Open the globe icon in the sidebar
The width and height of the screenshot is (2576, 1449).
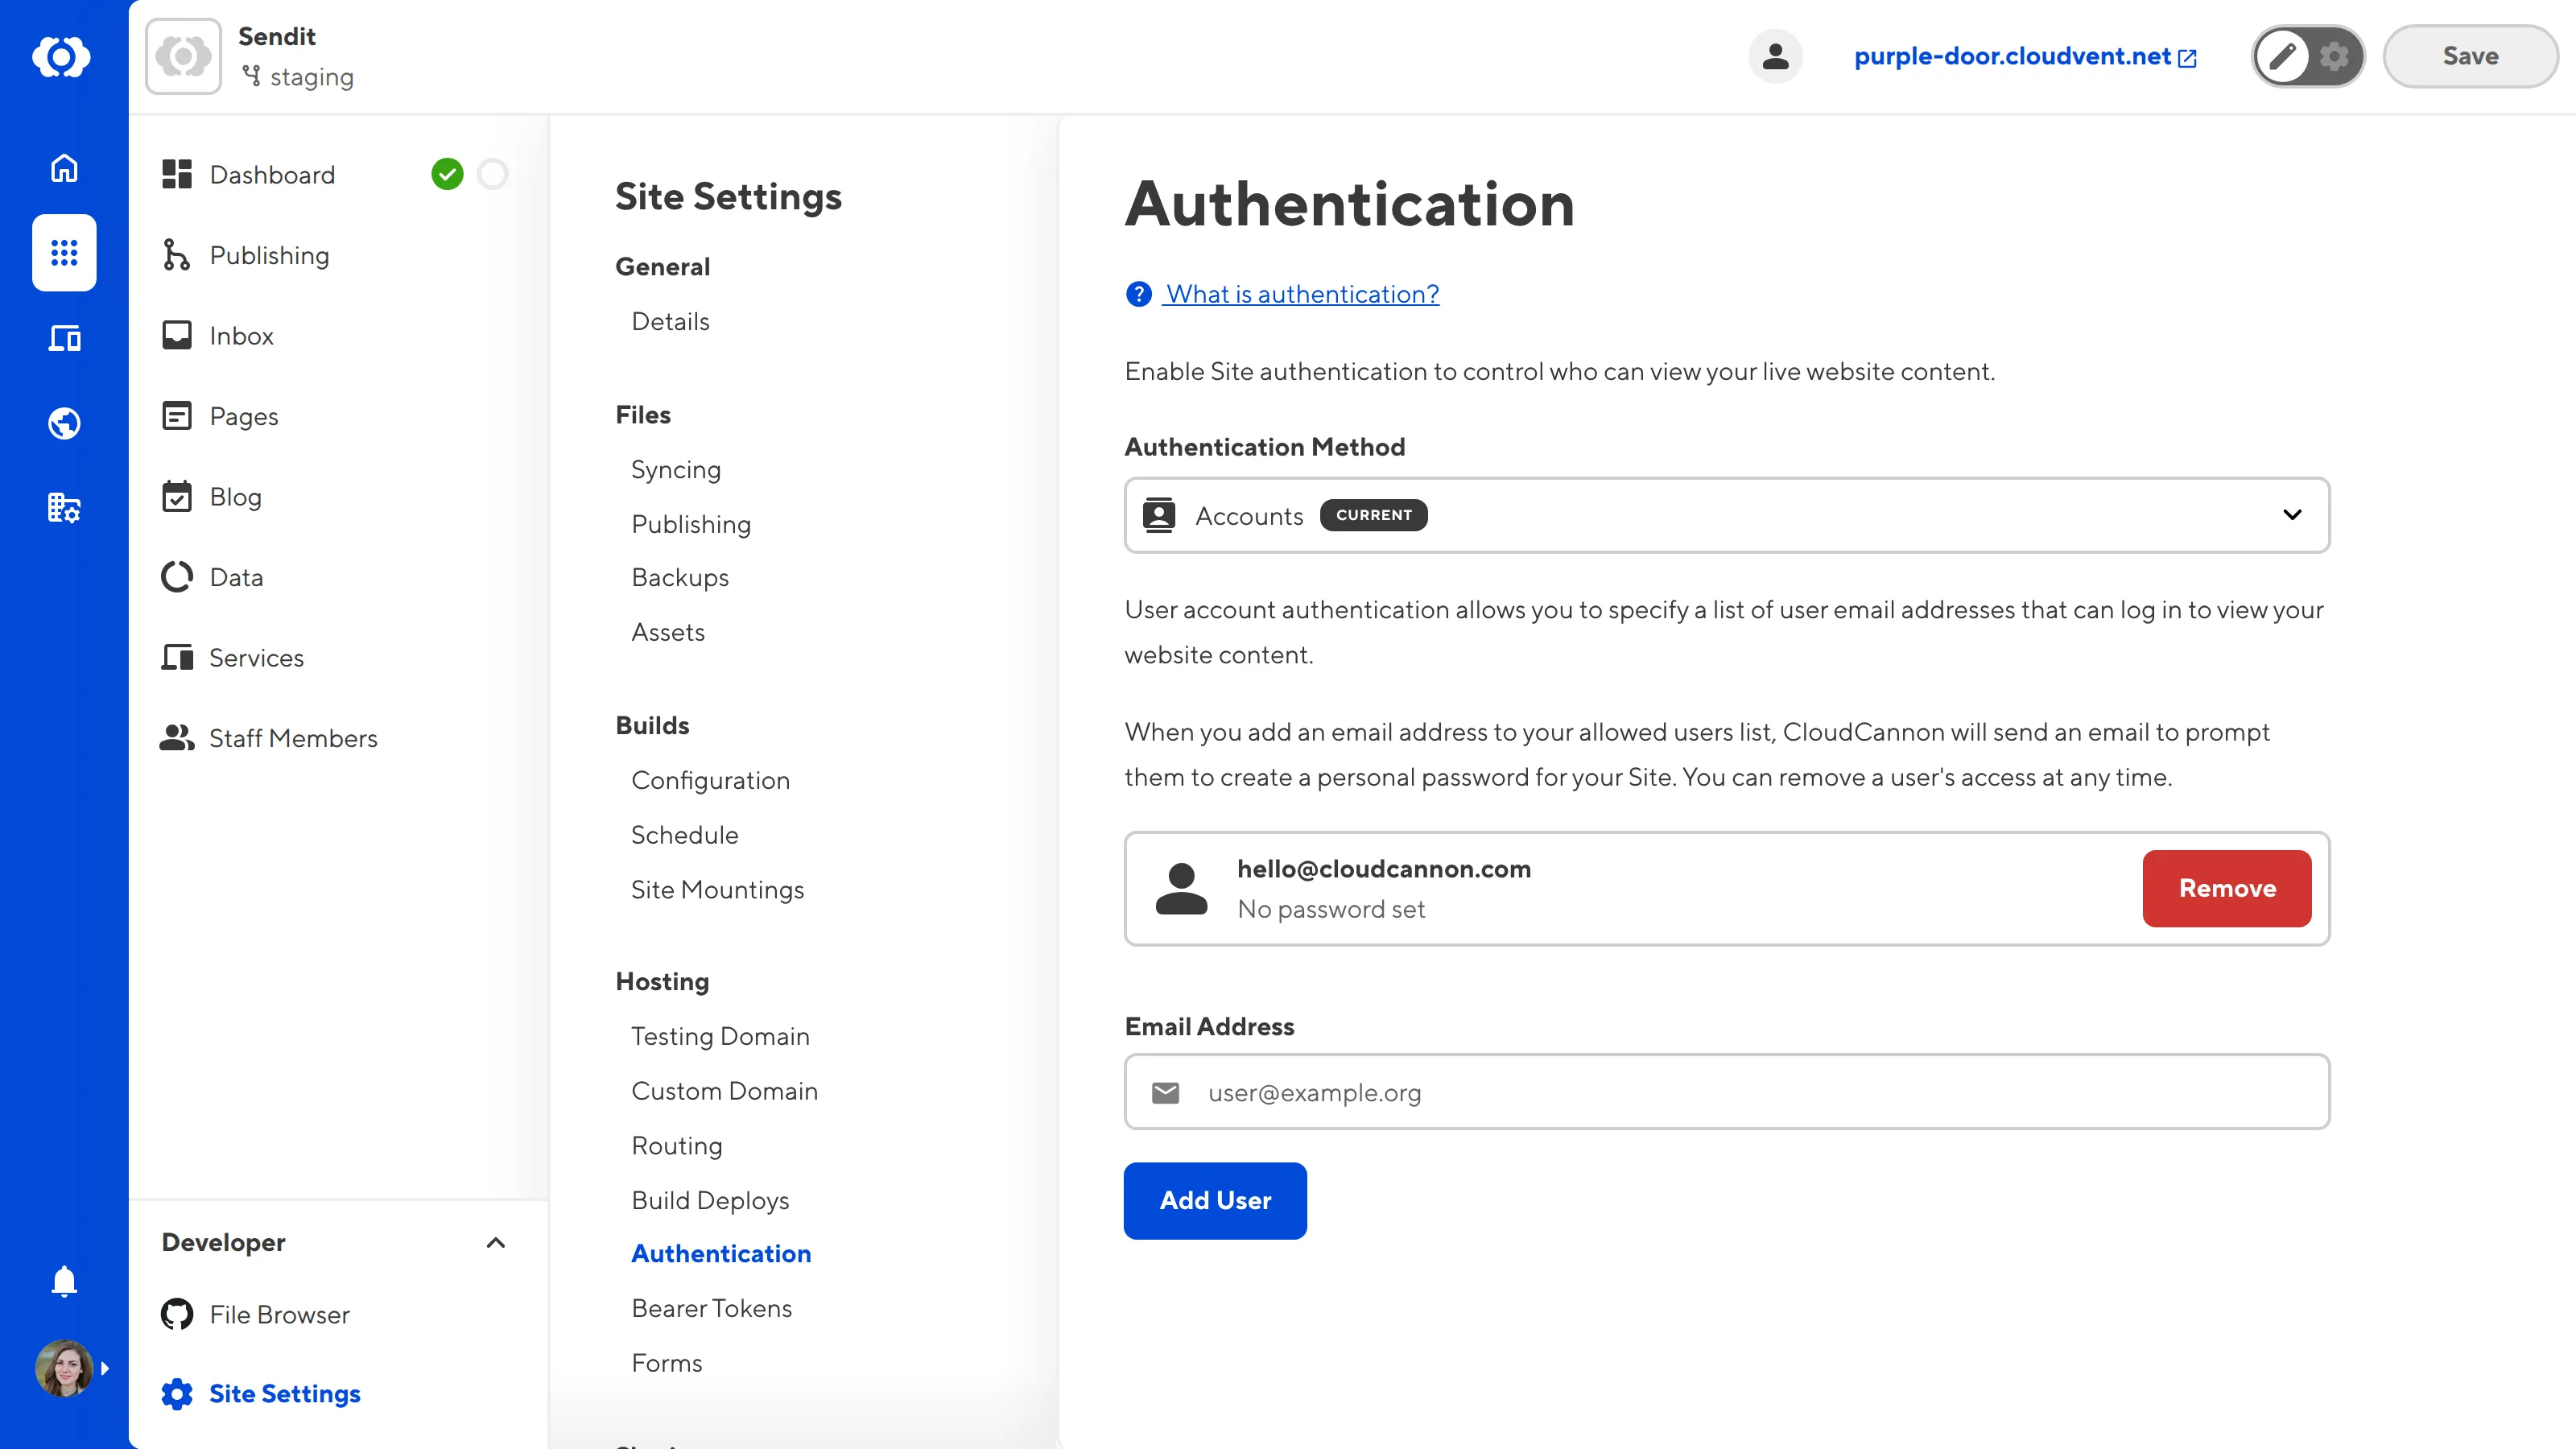pyautogui.click(x=63, y=422)
